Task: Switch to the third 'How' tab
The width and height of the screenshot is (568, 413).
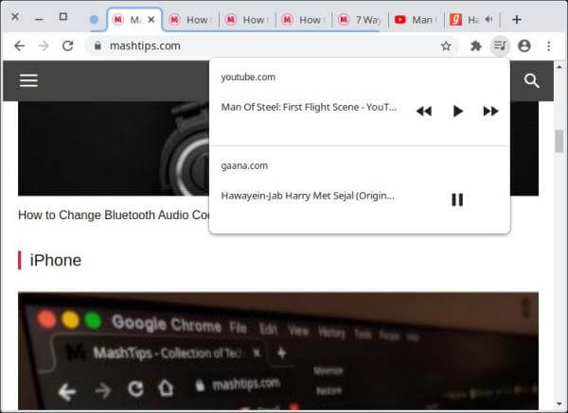Action: pyautogui.click(x=304, y=20)
